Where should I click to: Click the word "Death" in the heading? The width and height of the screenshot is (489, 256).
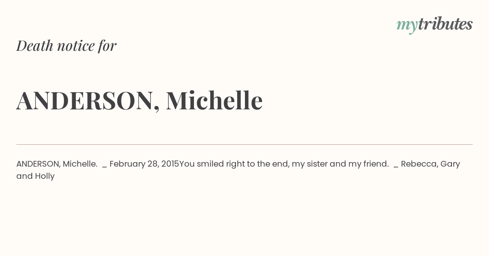pos(35,46)
